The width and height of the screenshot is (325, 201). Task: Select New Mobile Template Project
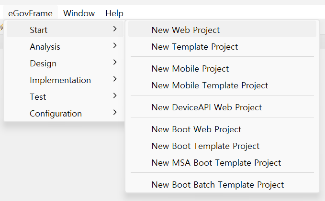point(210,85)
